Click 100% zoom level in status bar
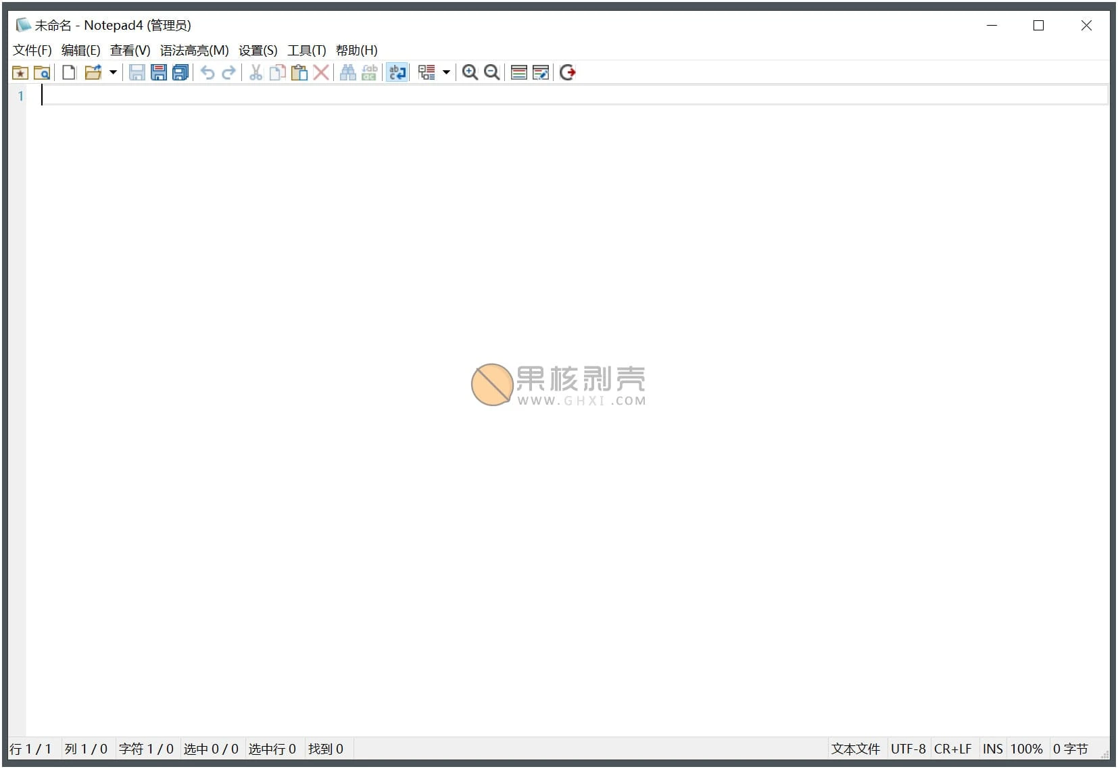The height and width of the screenshot is (769, 1118). 1026,749
